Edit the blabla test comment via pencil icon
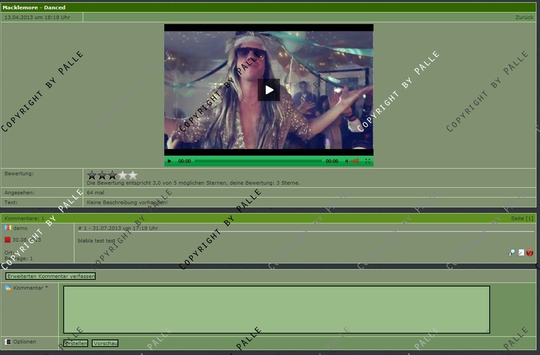This screenshot has width=540, height=355. click(521, 253)
